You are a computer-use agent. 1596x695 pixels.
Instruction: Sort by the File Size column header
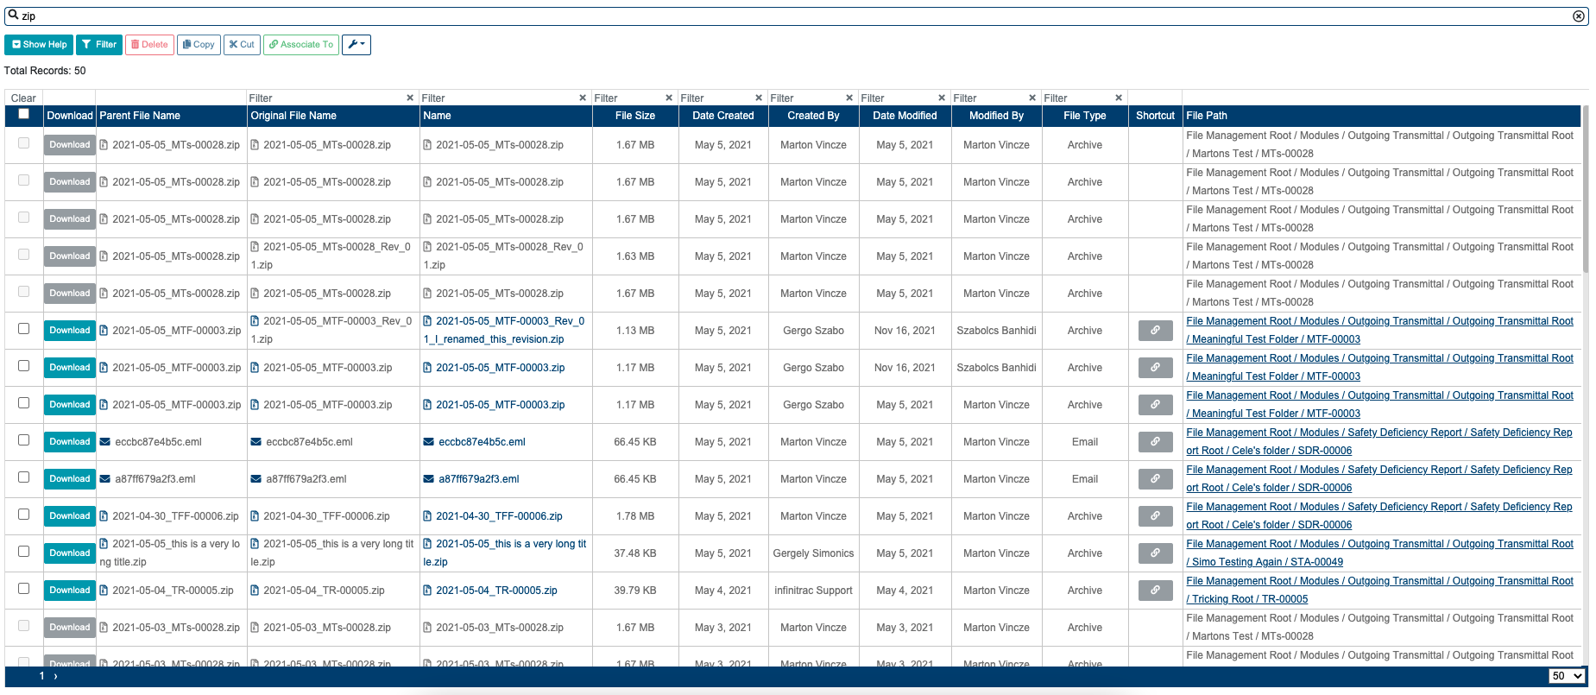pyautogui.click(x=635, y=116)
